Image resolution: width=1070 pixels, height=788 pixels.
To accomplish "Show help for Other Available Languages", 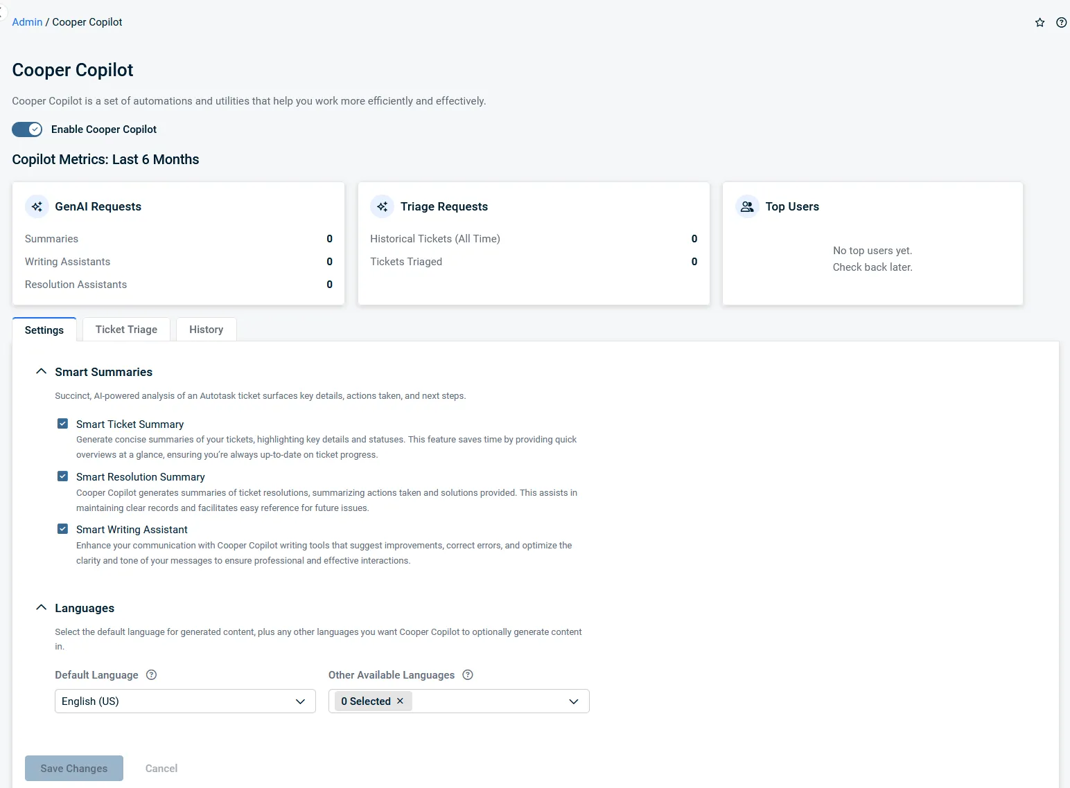I will click(x=468, y=675).
